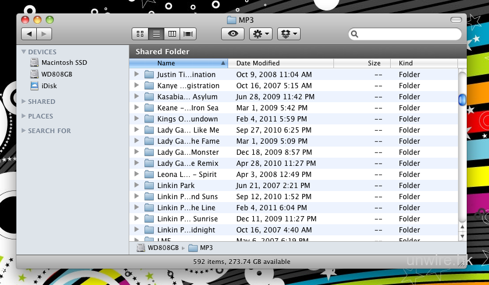489x285 pixels.
Task: Open the Dropbox toolbar menu
Action: (x=289, y=34)
